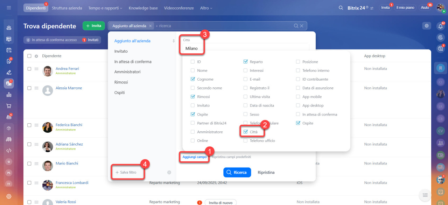448x205 pixels.
Task: Click the Aggiungi campo link
Action: pos(195,157)
